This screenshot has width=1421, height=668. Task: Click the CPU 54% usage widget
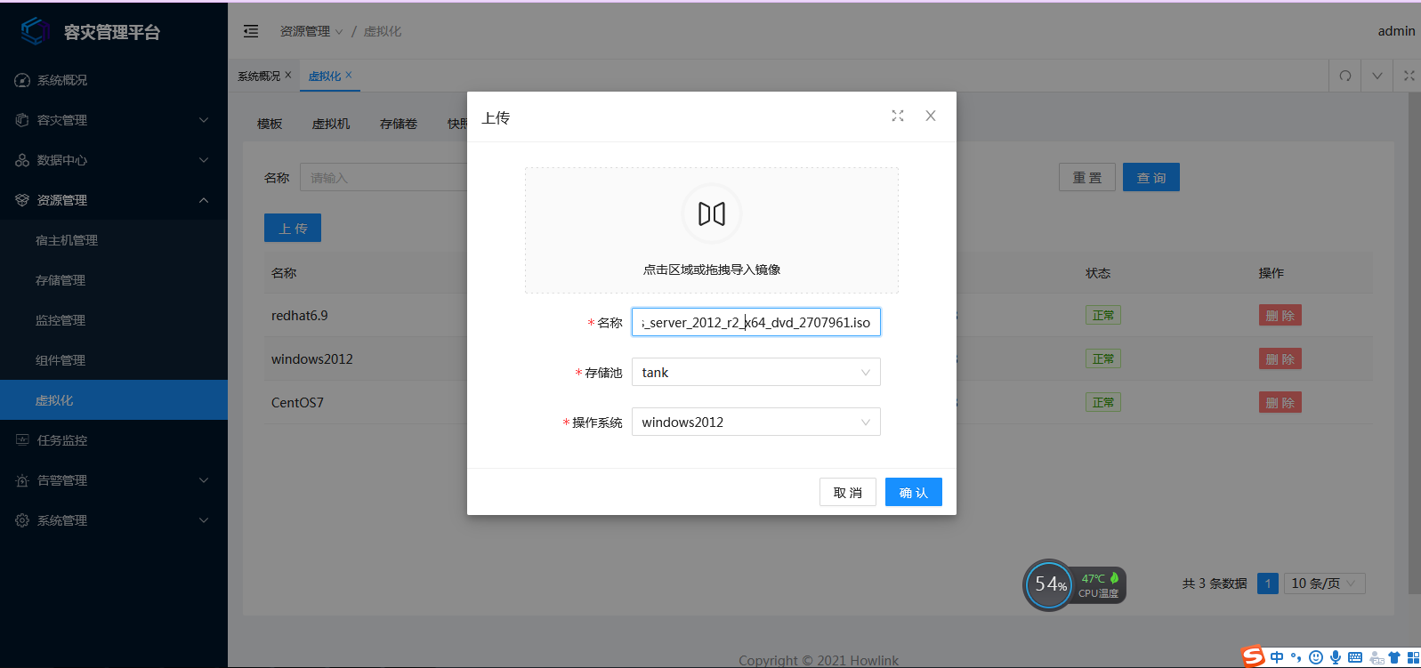tap(1075, 585)
